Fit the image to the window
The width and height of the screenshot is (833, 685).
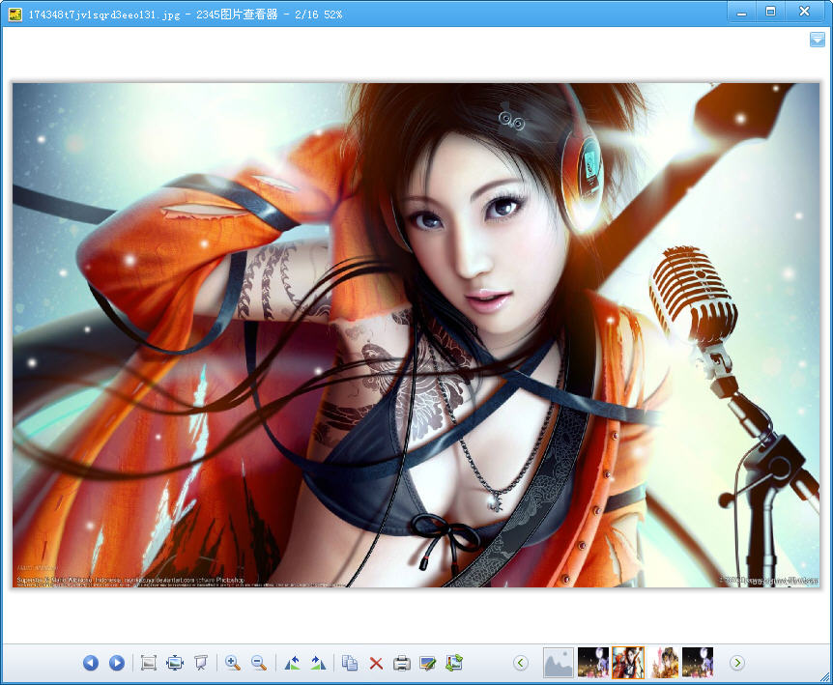tap(175, 663)
